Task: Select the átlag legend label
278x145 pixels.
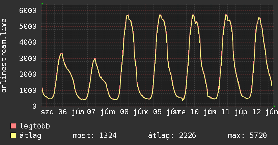Action: coord(30,136)
